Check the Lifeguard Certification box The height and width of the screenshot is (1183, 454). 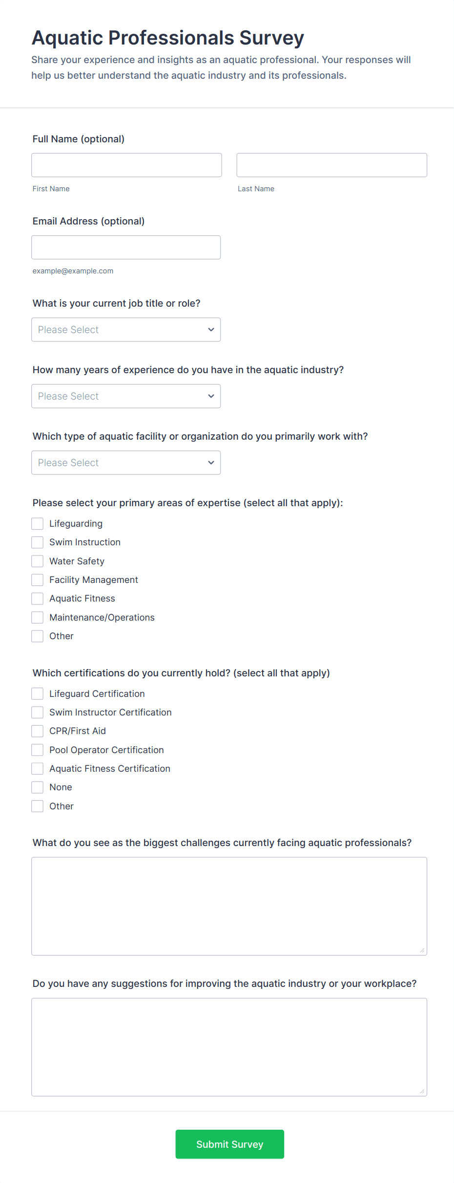click(38, 694)
